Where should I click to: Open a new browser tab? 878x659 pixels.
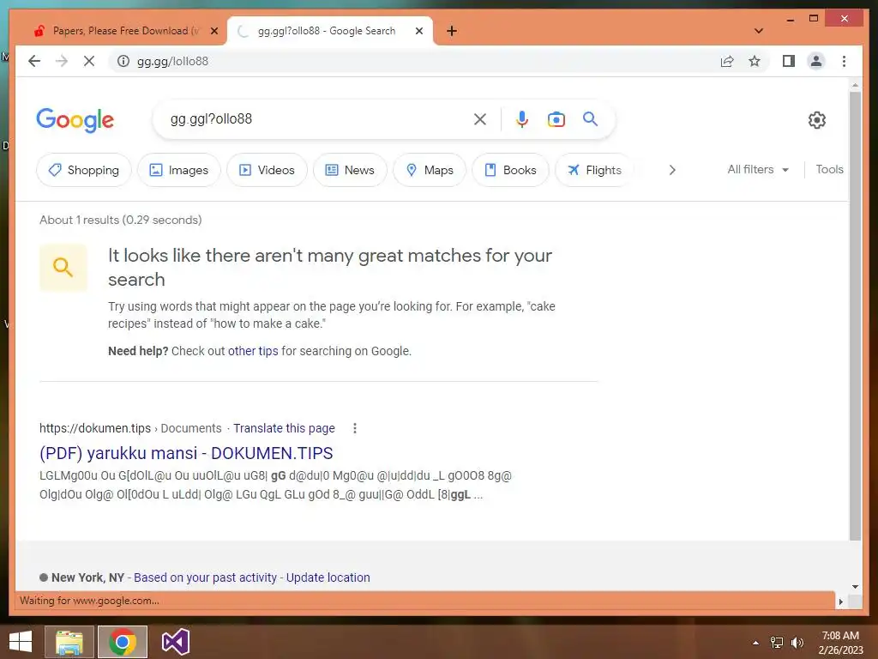(452, 31)
